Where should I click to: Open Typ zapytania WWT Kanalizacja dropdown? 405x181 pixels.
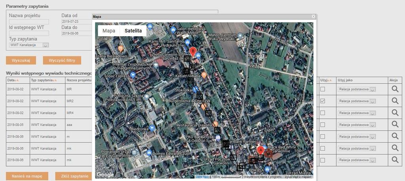click(x=29, y=45)
